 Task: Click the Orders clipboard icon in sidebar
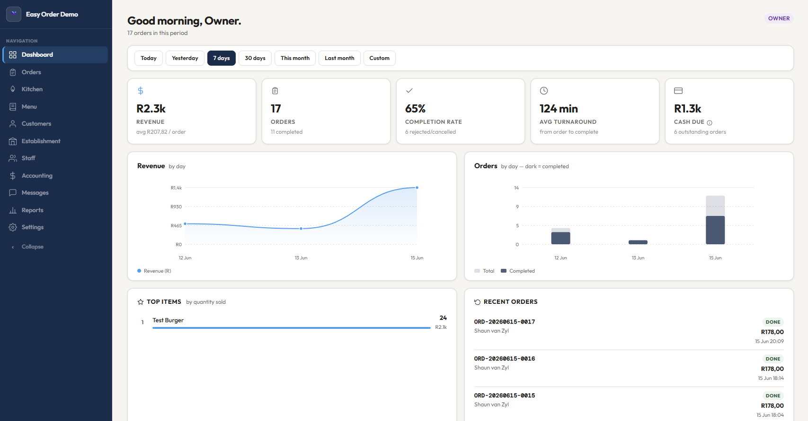[x=13, y=72]
